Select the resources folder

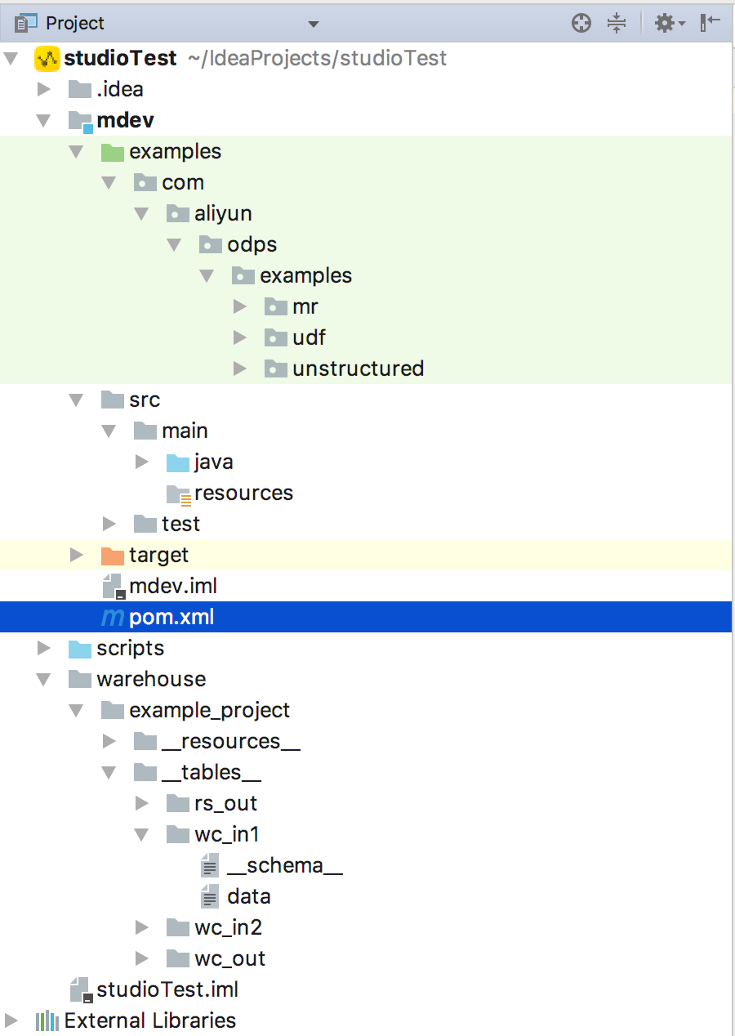click(x=229, y=493)
